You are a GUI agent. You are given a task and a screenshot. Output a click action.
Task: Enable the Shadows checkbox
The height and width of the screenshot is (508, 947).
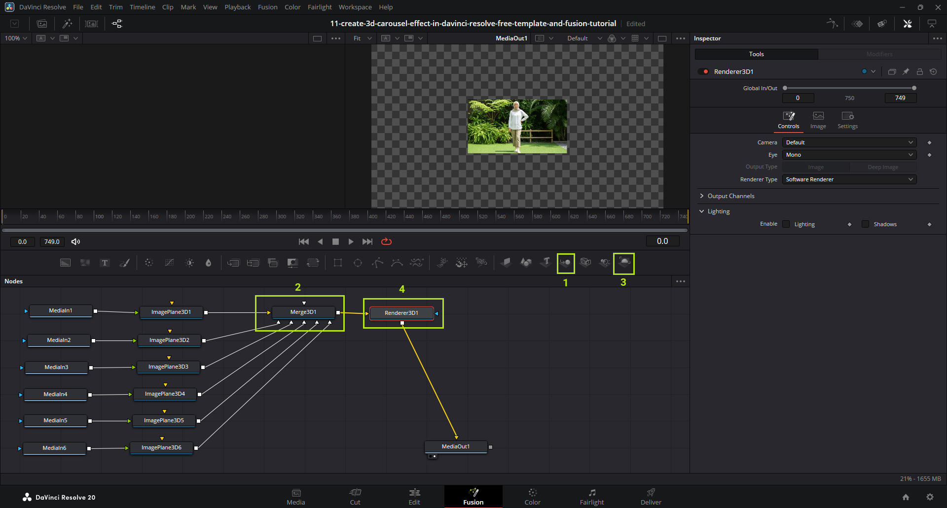(865, 224)
